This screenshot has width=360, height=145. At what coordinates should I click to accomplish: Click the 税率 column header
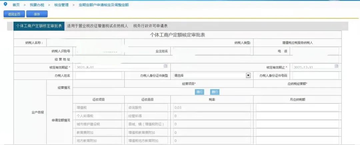(212, 100)
